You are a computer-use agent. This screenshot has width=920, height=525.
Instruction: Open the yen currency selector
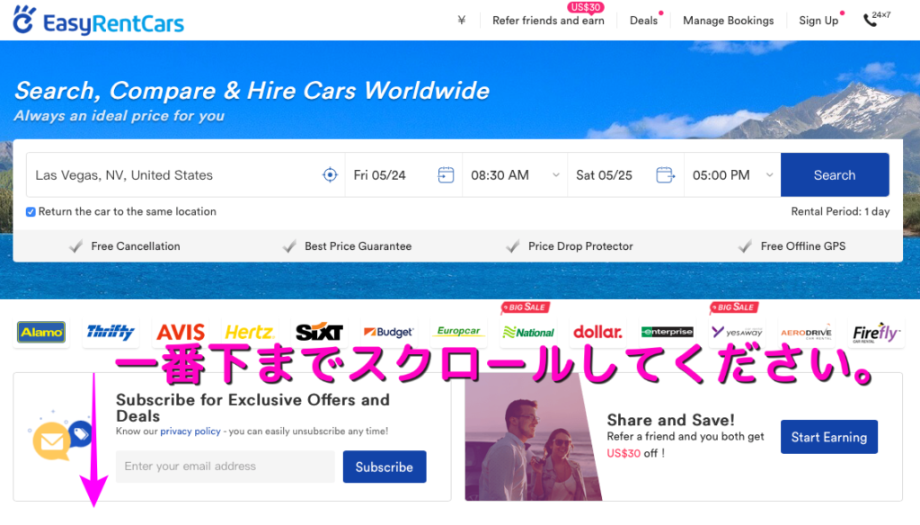[x=462, y=21]
